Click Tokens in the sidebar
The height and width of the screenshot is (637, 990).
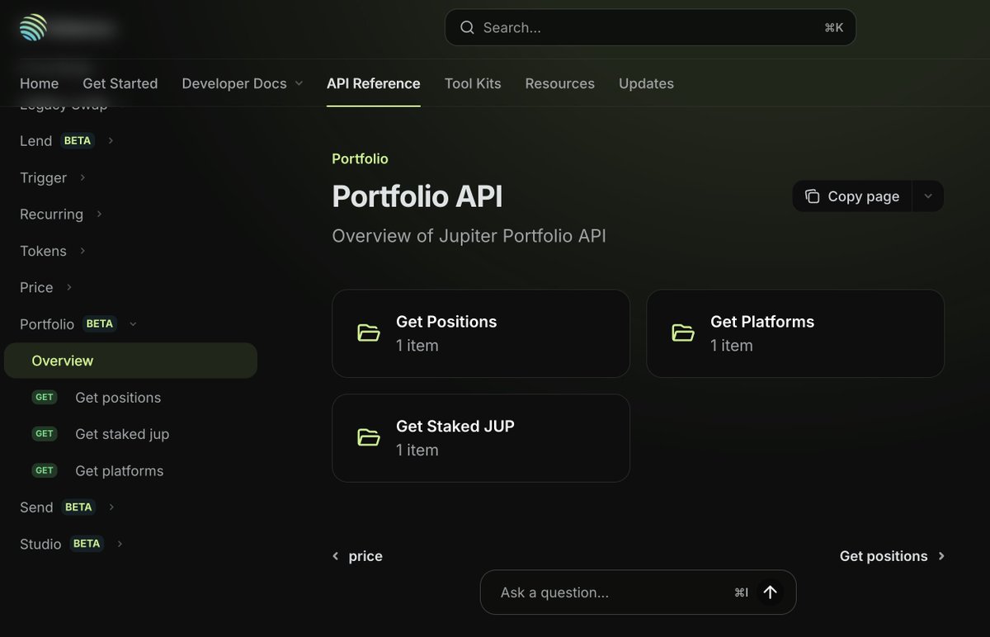[43, 251]
